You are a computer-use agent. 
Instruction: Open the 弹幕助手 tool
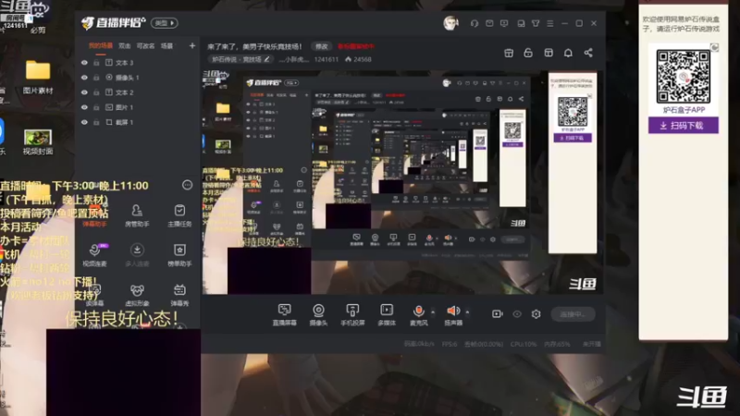pyautogui.click(x=94, y=215)
